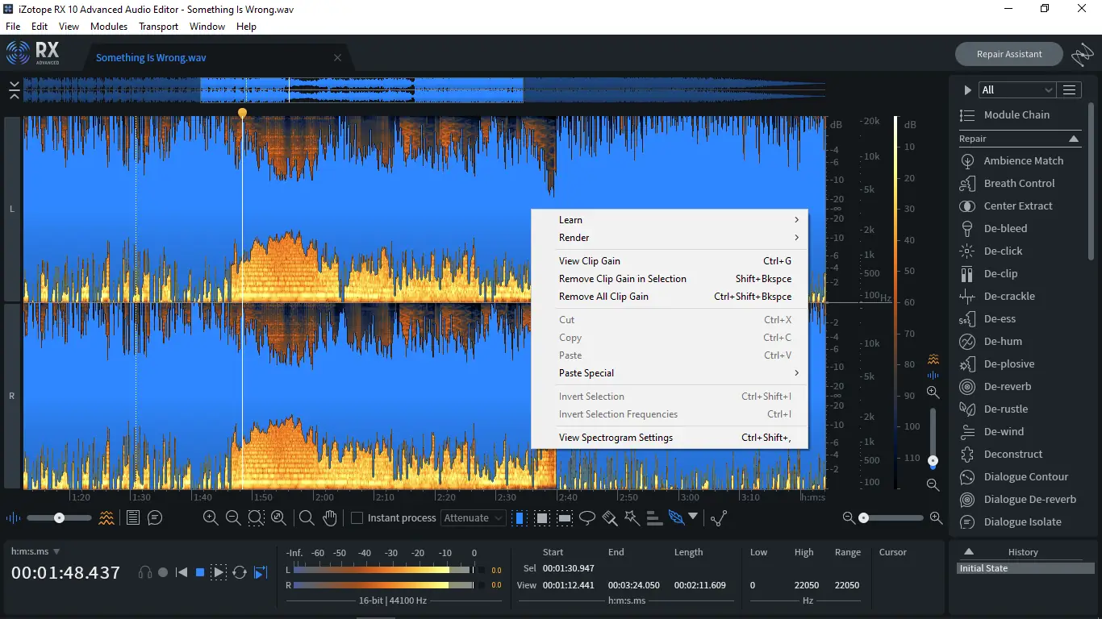Open the Modules menu
Image resolution: width=1102 pixels, height=619 pixels.
tap(109, 27)
